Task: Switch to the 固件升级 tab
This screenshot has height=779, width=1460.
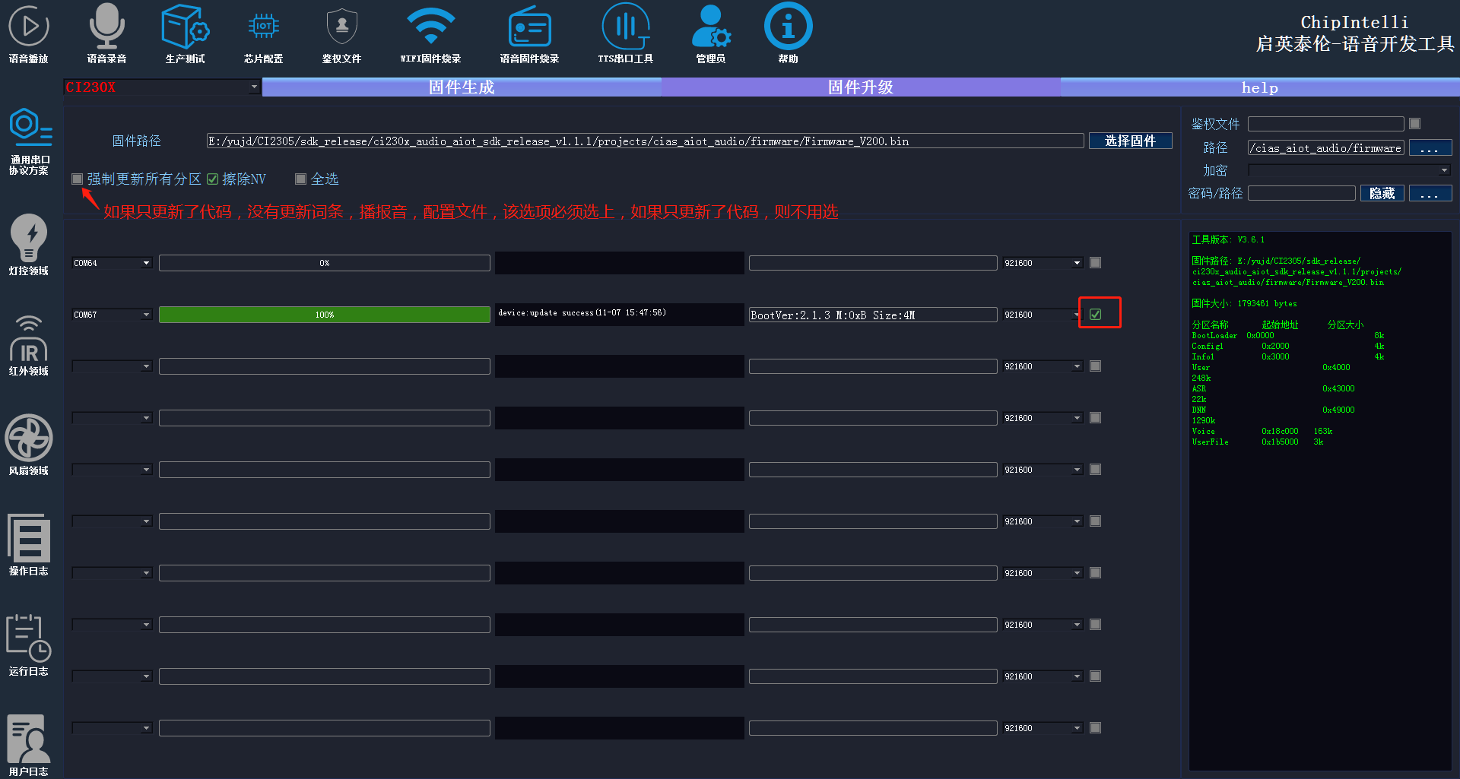Action: [x=861, y=87]
